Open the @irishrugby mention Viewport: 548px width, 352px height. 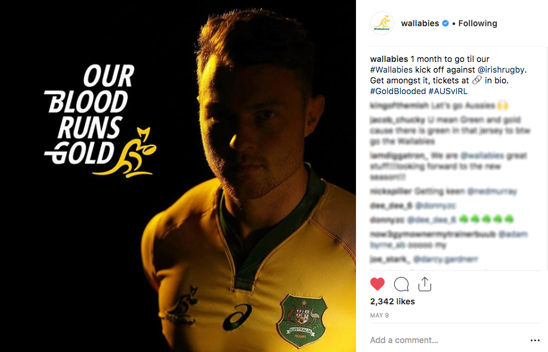point(501,70)
